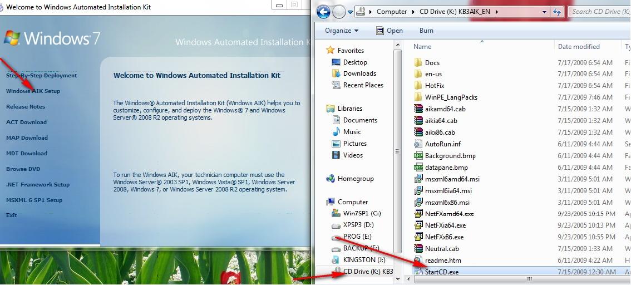Open address bar history dropdown
The image size is (631, 285).
[x=545, y=12]
